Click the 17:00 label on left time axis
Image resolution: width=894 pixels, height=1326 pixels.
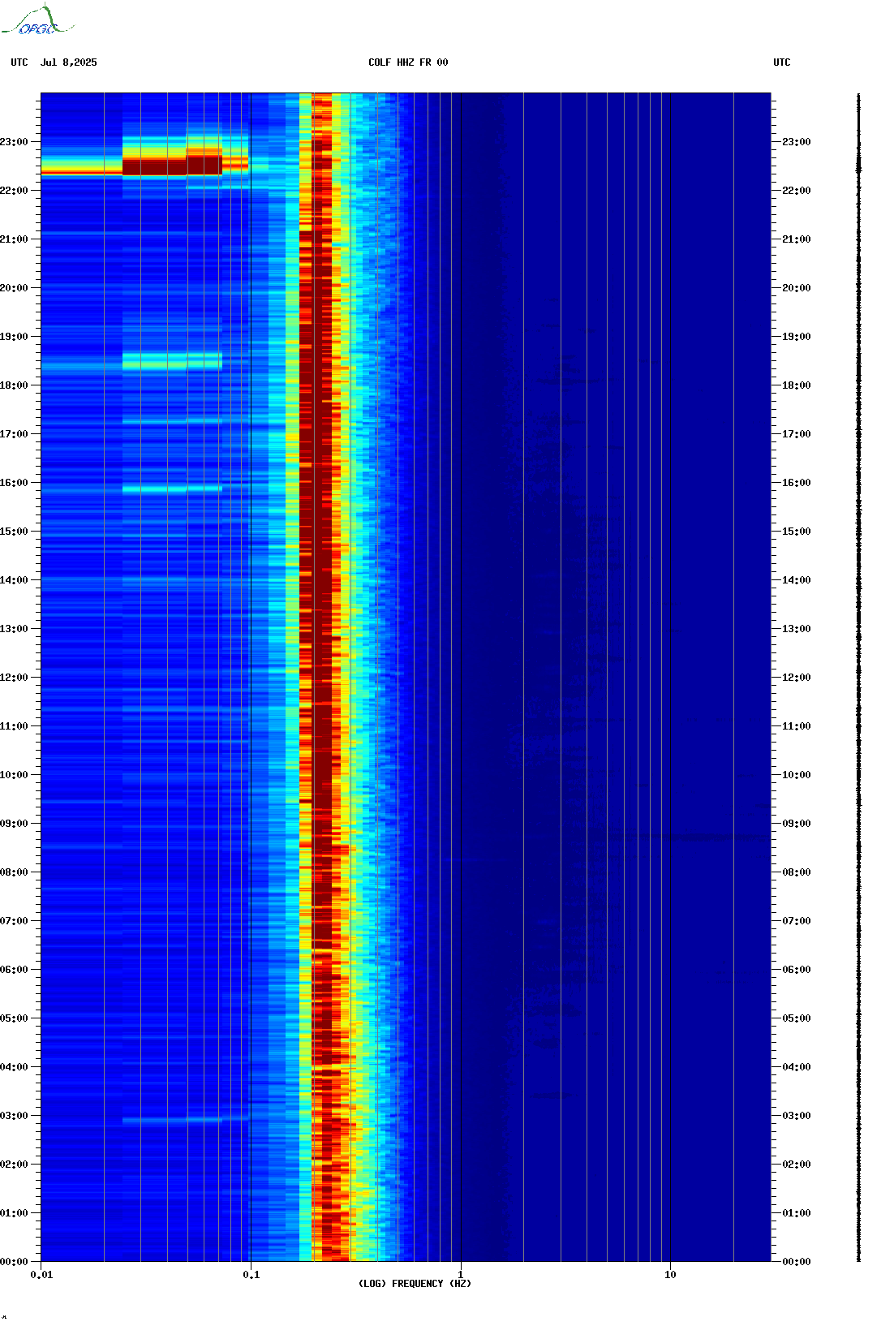click(14, 434)
